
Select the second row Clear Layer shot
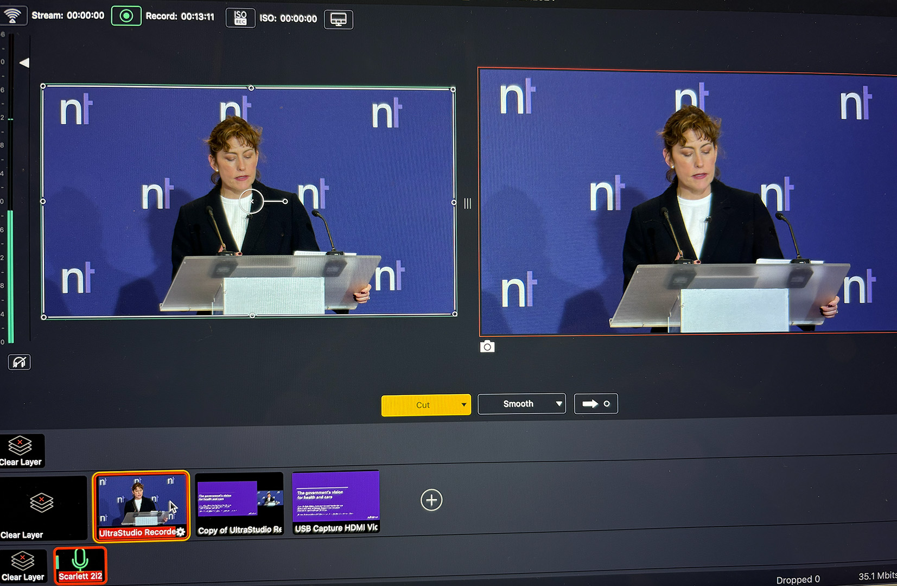[42, 508]
